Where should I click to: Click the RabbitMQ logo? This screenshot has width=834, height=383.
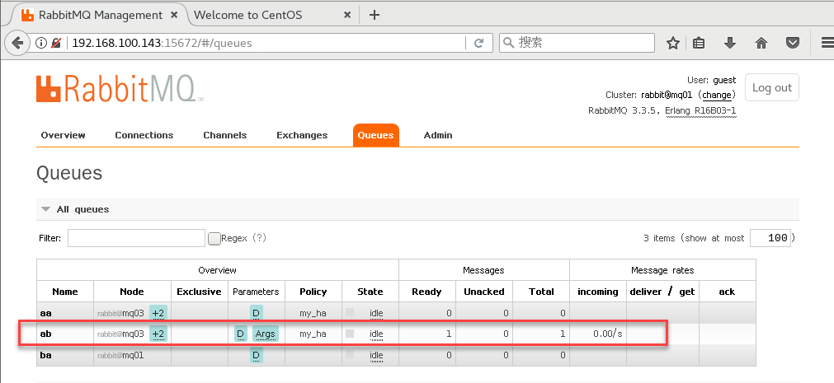pyautogui.click(x=120, y=88)
